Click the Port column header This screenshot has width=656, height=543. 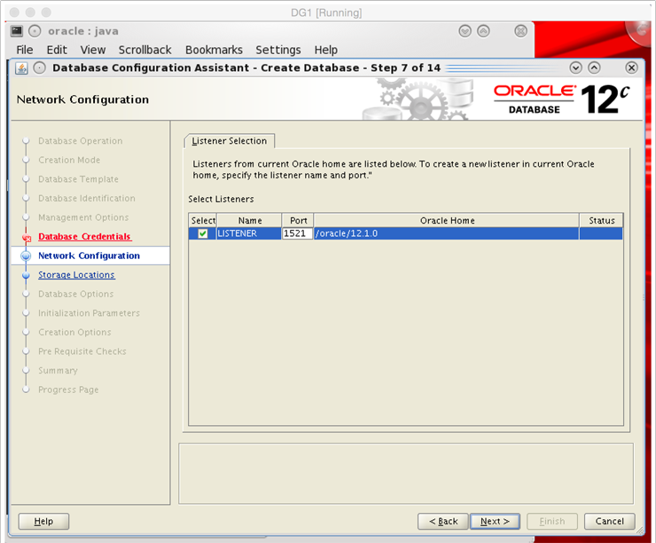click(298, 221)
